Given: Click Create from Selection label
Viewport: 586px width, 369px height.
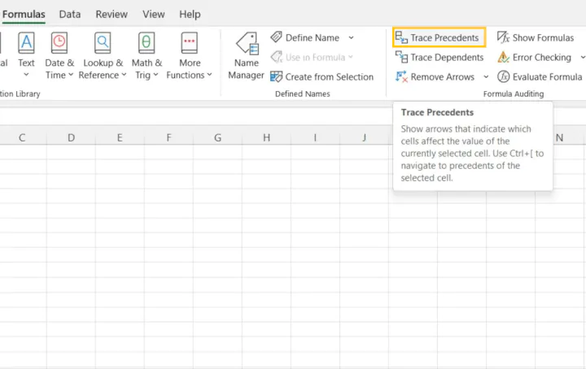Looking at the screenshot, I should pyautogui.click(x=330, y=77).
